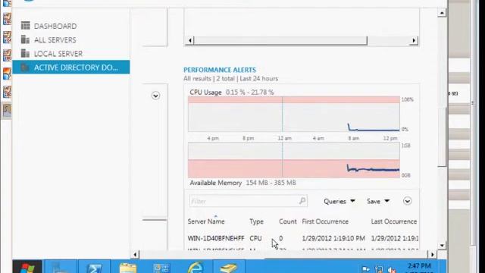Open the Dashboard view

pos(55,27)
